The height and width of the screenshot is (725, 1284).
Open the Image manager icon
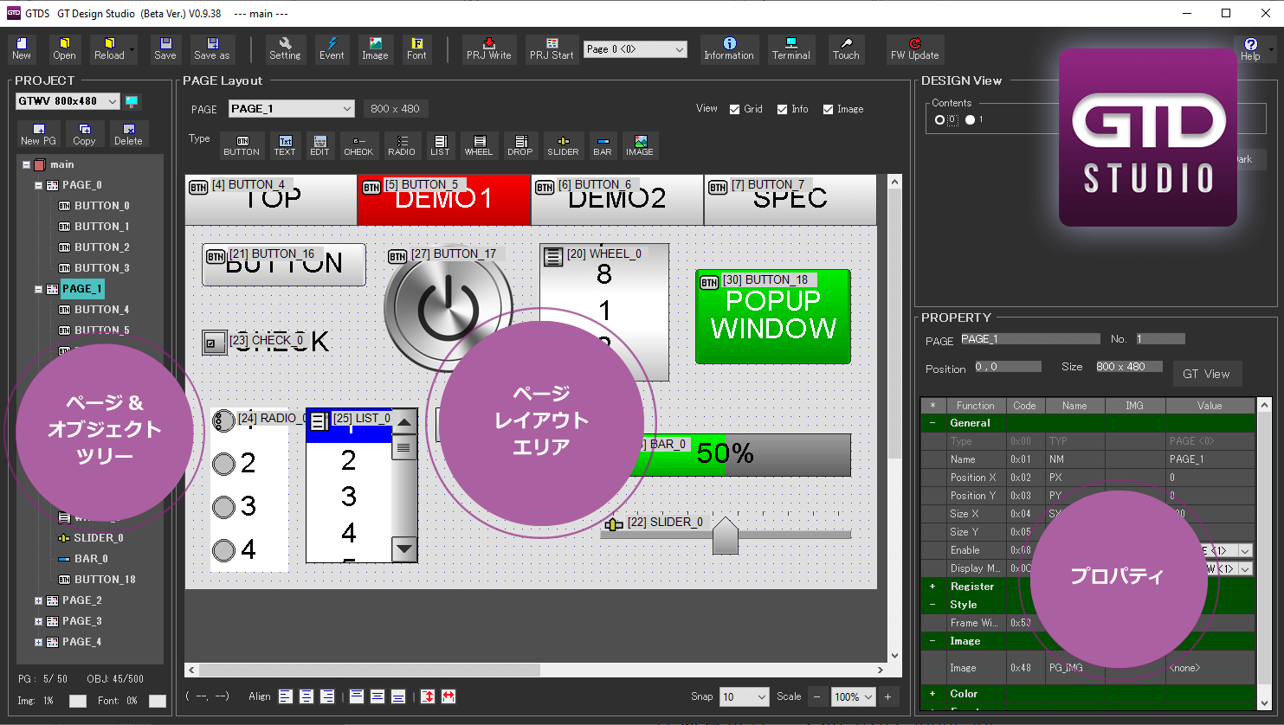(x=375, y=49)
